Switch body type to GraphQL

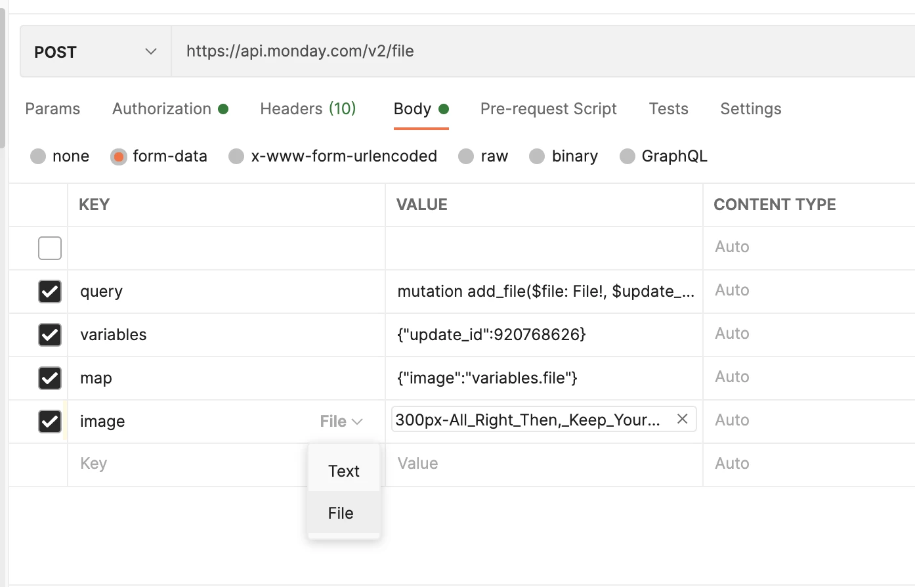628,156
